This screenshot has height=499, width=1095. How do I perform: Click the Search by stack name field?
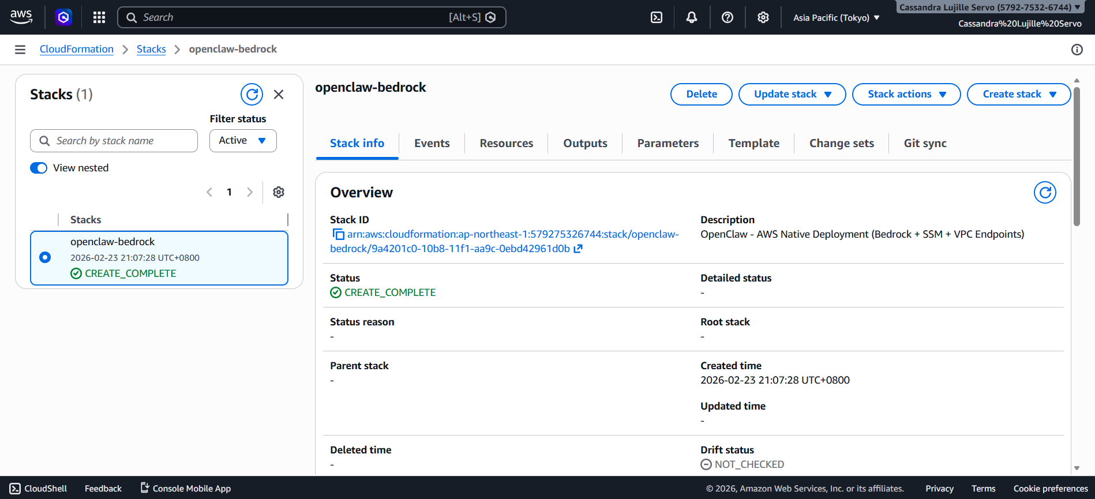coord(114,141)
